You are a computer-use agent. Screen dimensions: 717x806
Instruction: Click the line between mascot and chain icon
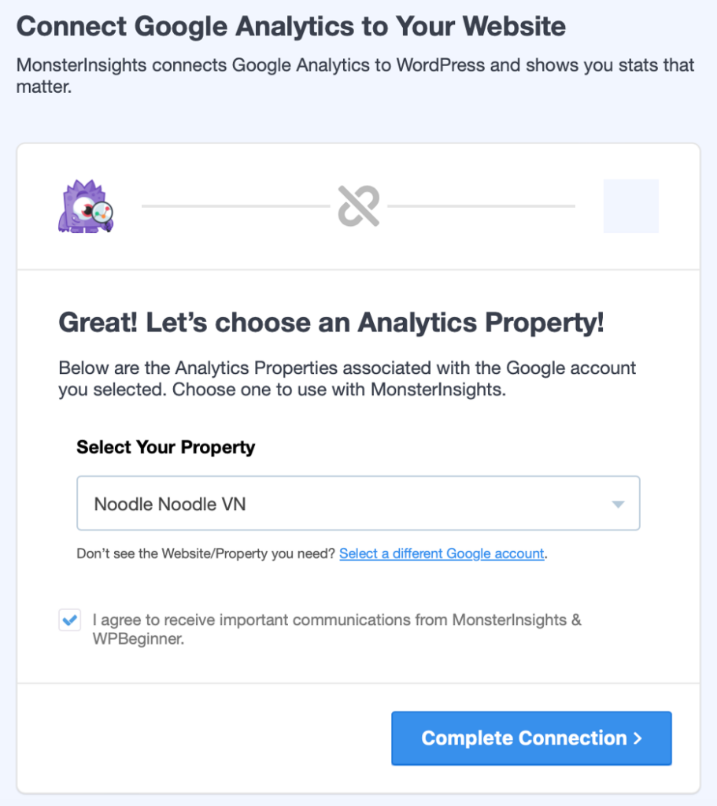235,206
